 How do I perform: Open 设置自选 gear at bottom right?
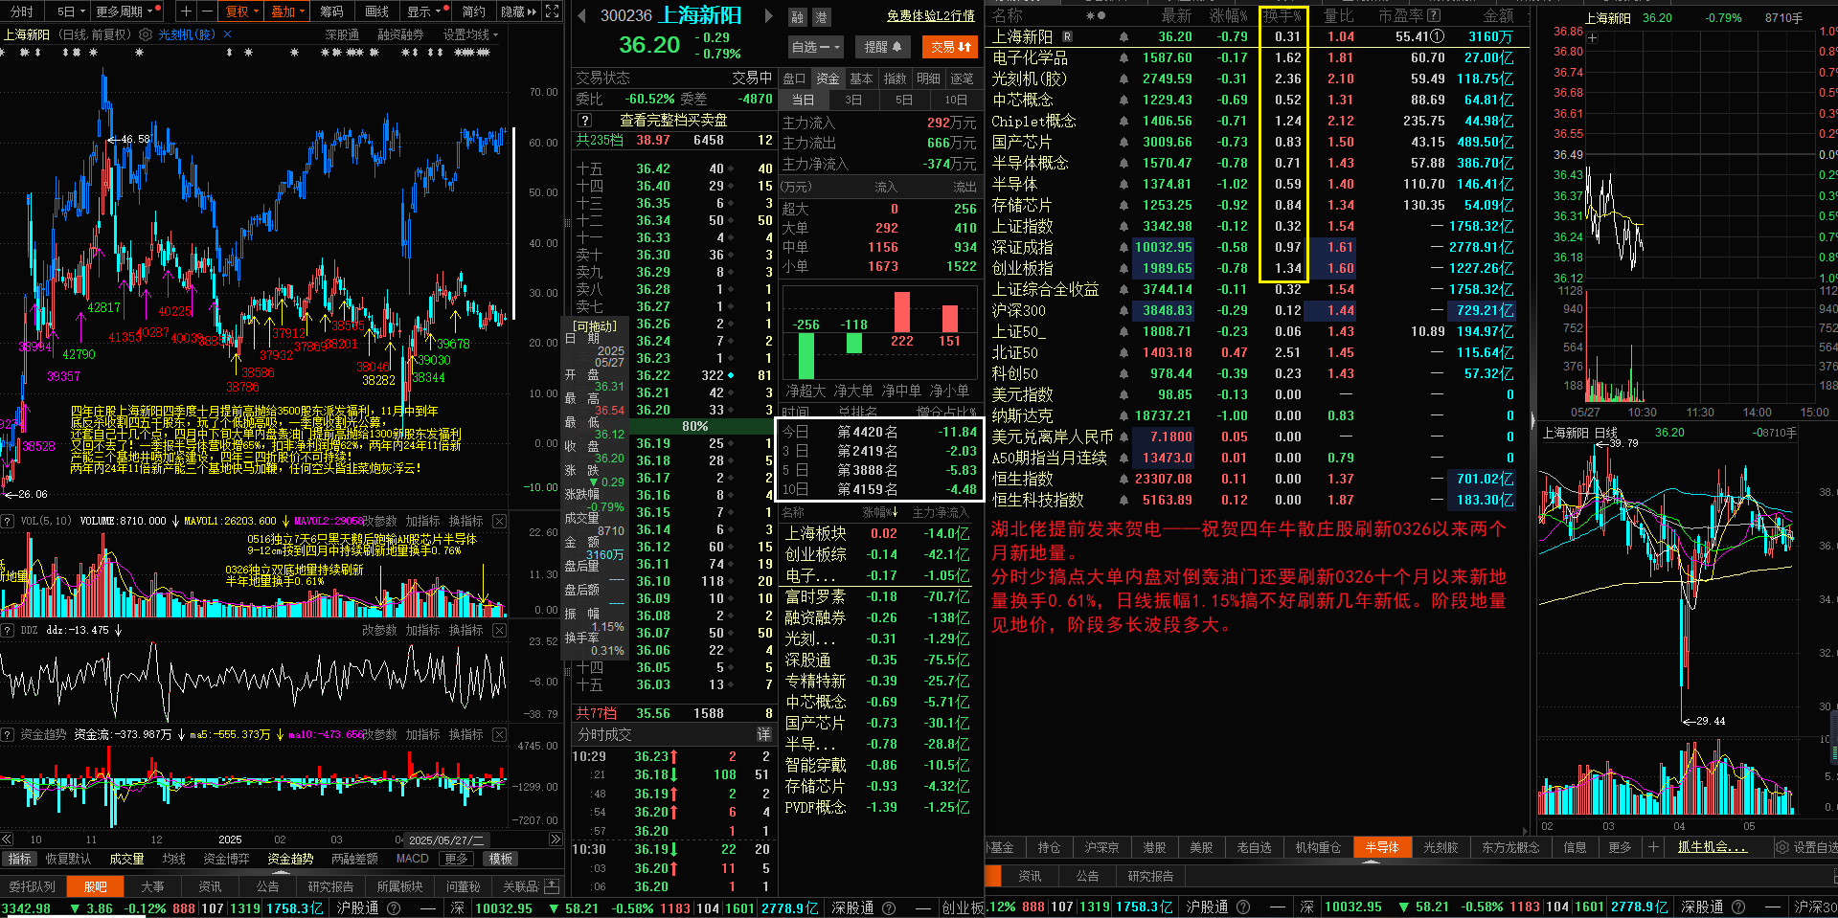point(1782,847)
